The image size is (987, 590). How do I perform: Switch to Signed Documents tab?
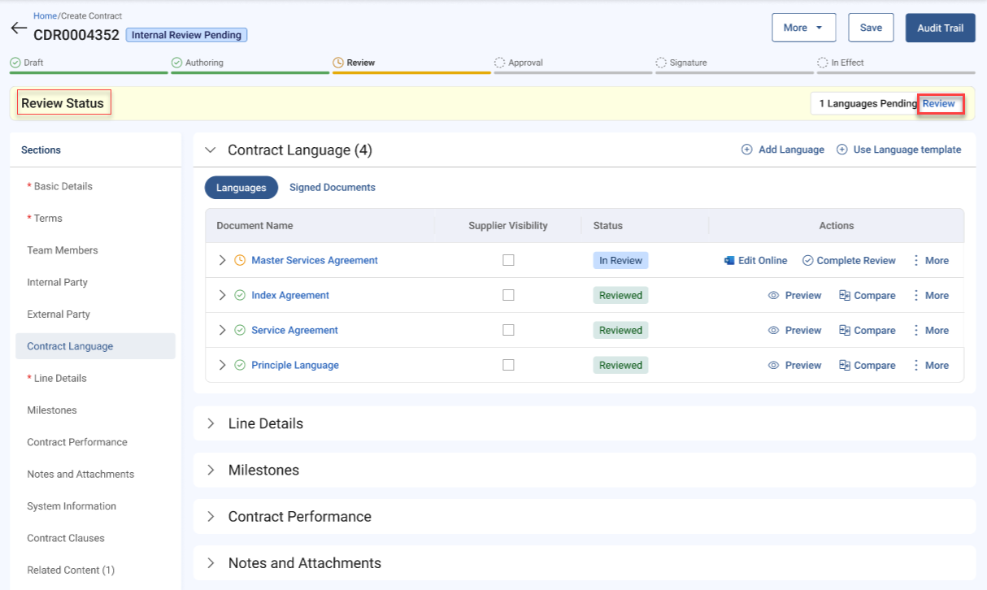pyautogui.click(x=332, y=188)
